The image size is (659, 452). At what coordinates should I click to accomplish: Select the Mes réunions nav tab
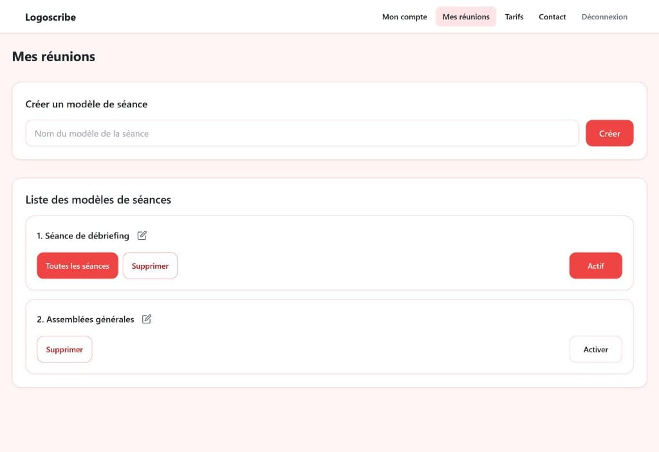click(x=466, y=17)
